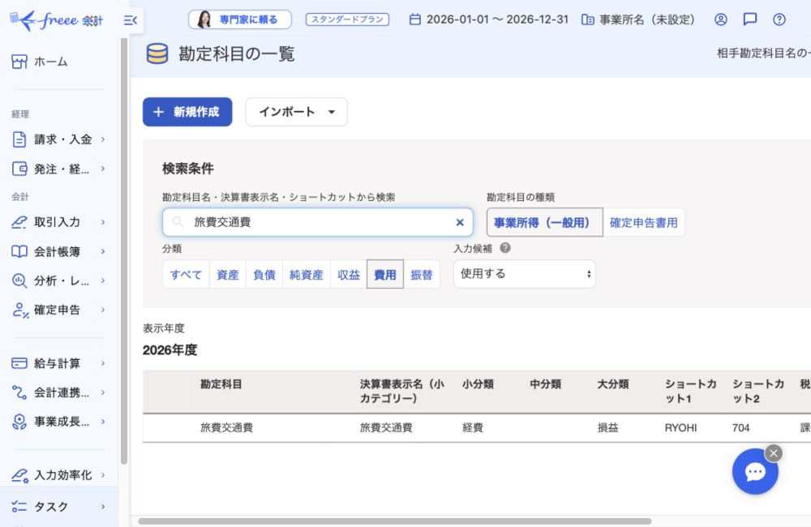This screenshot has height=527, width=811.
Task: Click the database icon beside 勘定科目の一覧
Action: pos(157,54)
